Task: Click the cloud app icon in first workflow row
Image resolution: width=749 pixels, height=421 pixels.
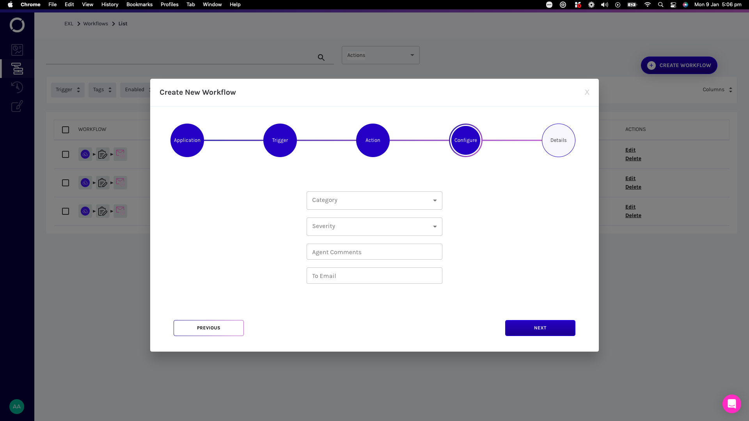Action: (85, 154)
